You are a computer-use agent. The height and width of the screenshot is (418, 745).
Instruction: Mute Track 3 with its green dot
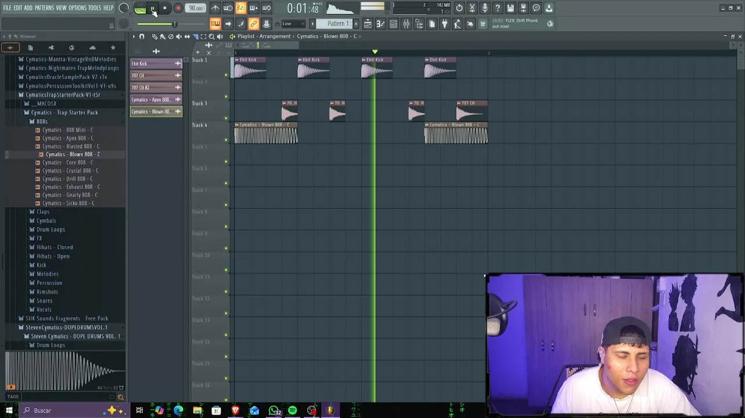pos(226,118)
